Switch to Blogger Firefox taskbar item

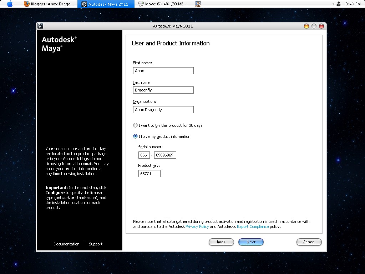tap(49, 4)
